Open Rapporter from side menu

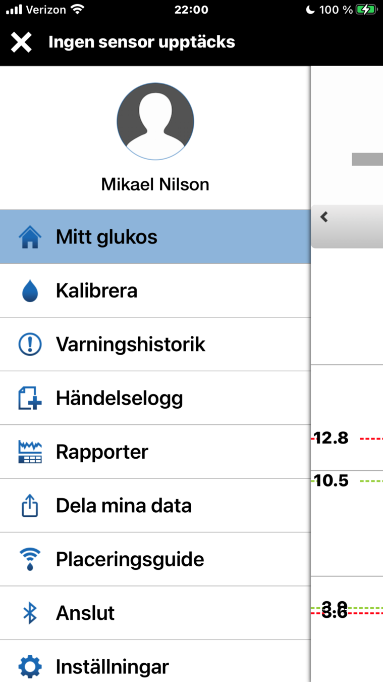click(102, 452)
